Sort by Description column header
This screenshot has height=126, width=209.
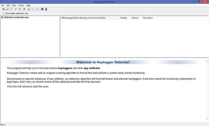pos(158,18)
